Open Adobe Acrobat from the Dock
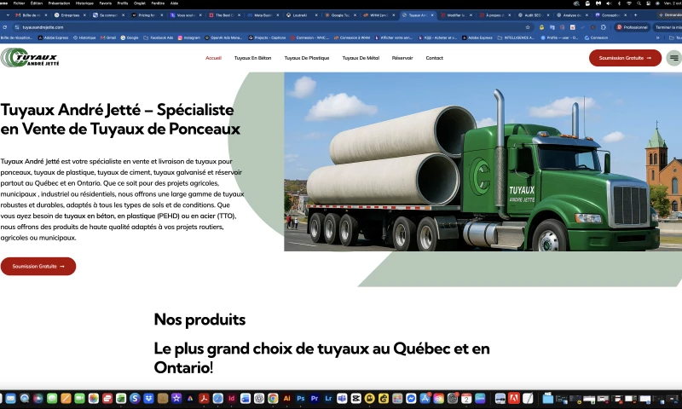 (x=204, y=398)
